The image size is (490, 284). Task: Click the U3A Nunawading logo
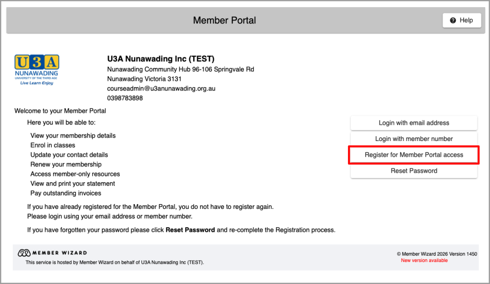click(x=37, y=70)
